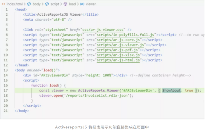Click the closing brace on line 19

(32, 101)
